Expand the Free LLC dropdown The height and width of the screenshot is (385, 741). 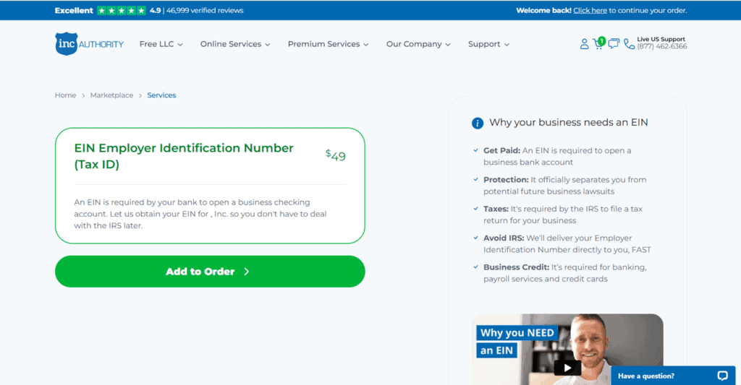click(161, 44)
